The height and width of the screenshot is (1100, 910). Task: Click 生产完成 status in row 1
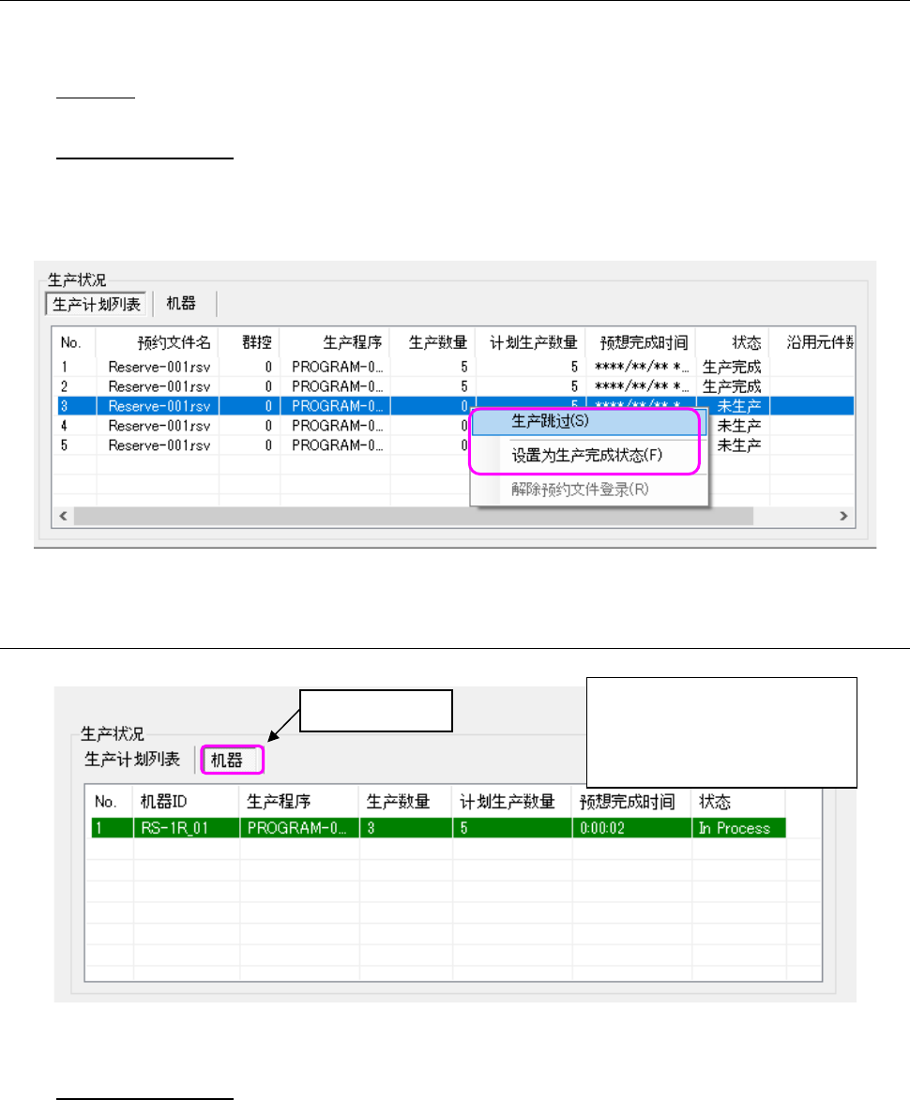point(732,367)
